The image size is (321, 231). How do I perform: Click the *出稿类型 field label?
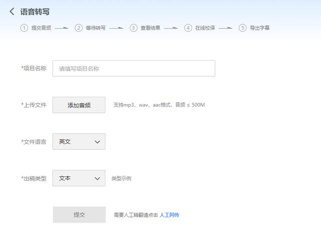point(34,178)
